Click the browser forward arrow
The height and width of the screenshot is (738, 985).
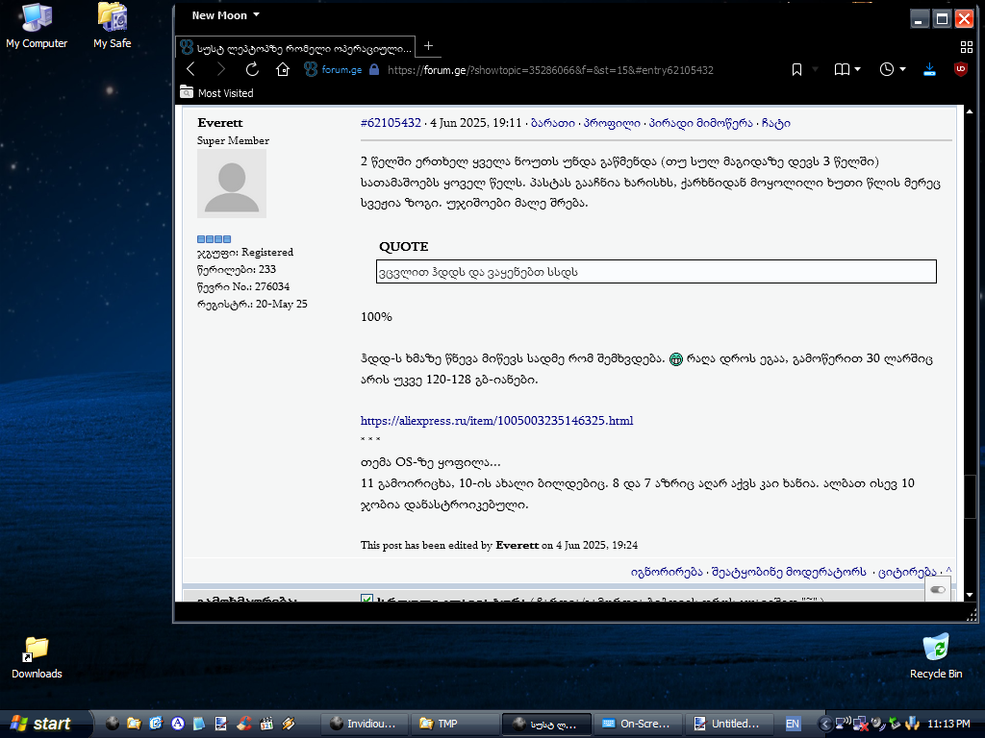(x=221, y=69)
